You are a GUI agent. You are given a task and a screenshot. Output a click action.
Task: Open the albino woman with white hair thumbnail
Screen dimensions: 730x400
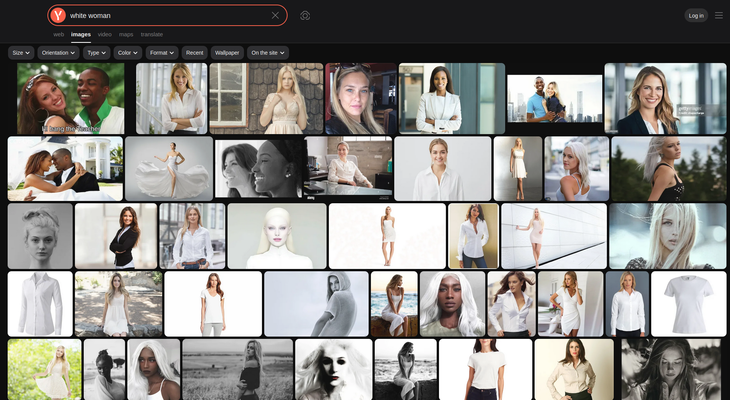(x=277, y=236)
